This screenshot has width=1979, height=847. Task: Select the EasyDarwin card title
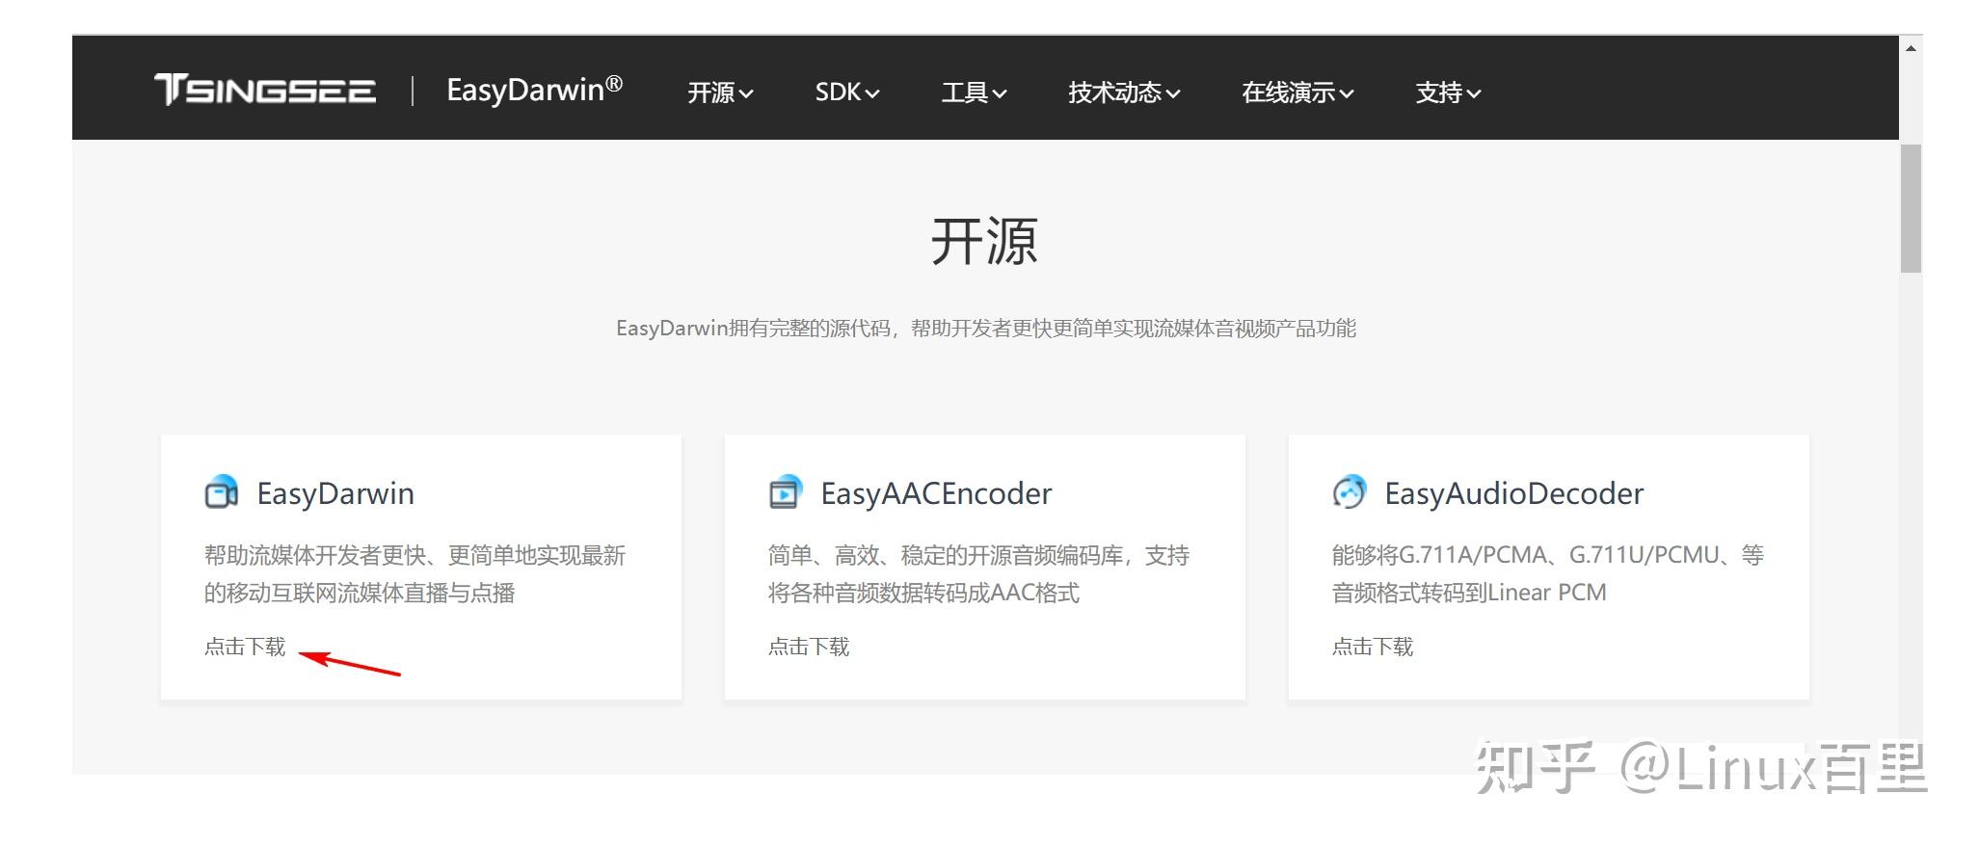[335, 493]
